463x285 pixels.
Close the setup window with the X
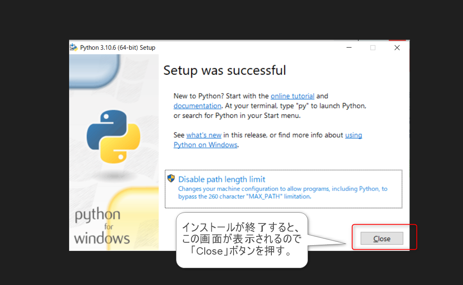(x=397, y=48)
